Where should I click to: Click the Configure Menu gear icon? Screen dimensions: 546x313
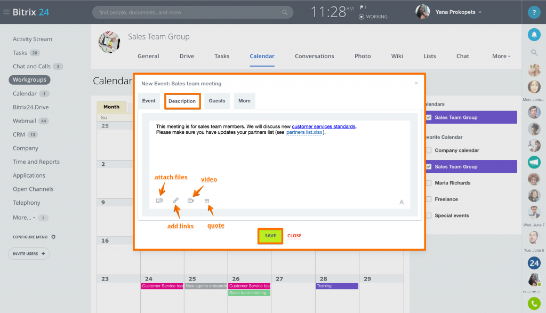(53, 237)
